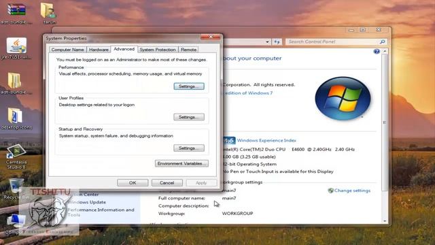Click the Change settings link
The image size is (435, 245).
point(352,191)
